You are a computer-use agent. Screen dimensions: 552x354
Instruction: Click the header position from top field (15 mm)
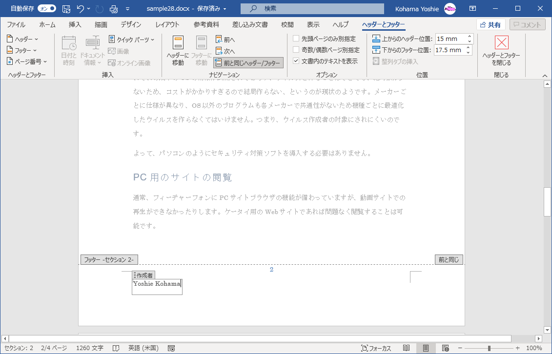[450, 39]
